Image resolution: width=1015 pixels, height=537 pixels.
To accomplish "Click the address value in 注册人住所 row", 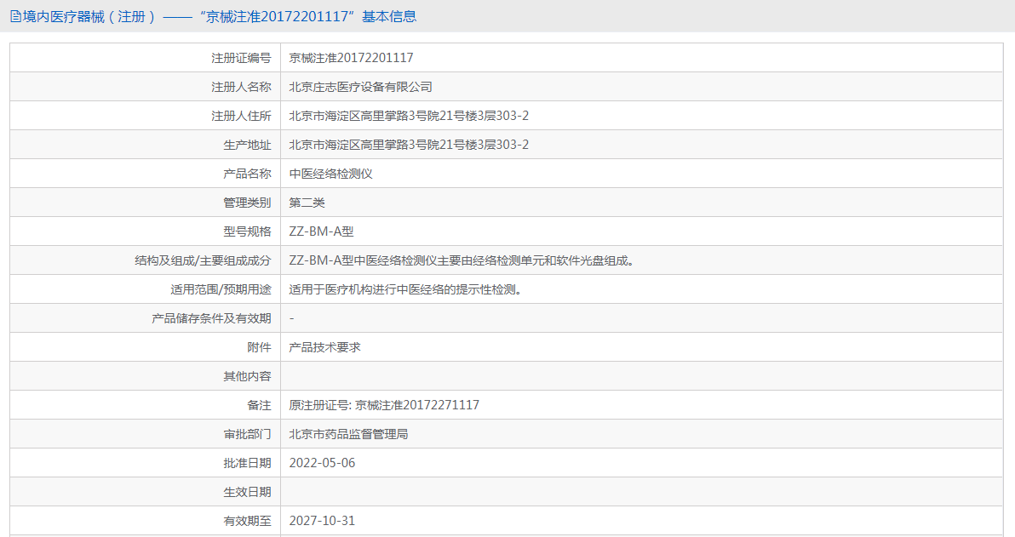I will coord(409,116).
